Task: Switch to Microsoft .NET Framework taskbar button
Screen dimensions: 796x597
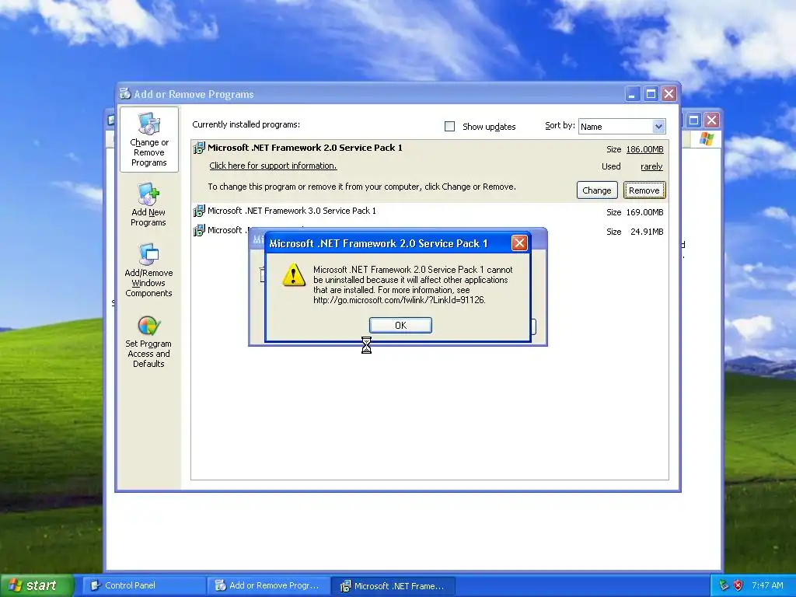Action: 393,586
